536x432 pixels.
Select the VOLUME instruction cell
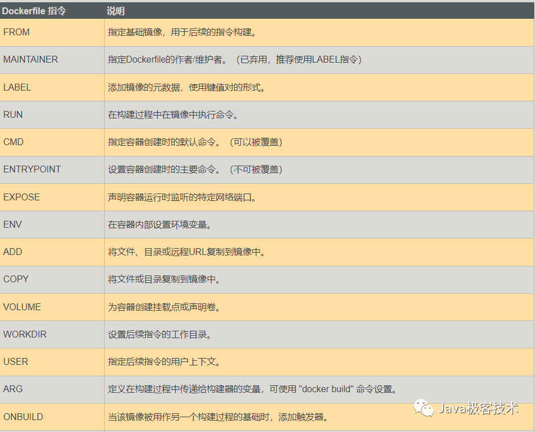[x=52, y=307]
